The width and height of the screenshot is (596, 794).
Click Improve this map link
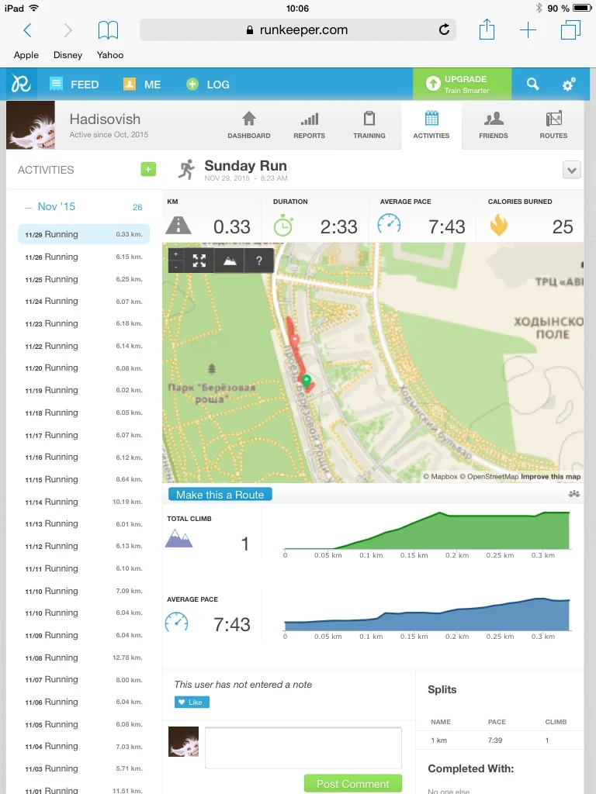[x=550, y=477]
